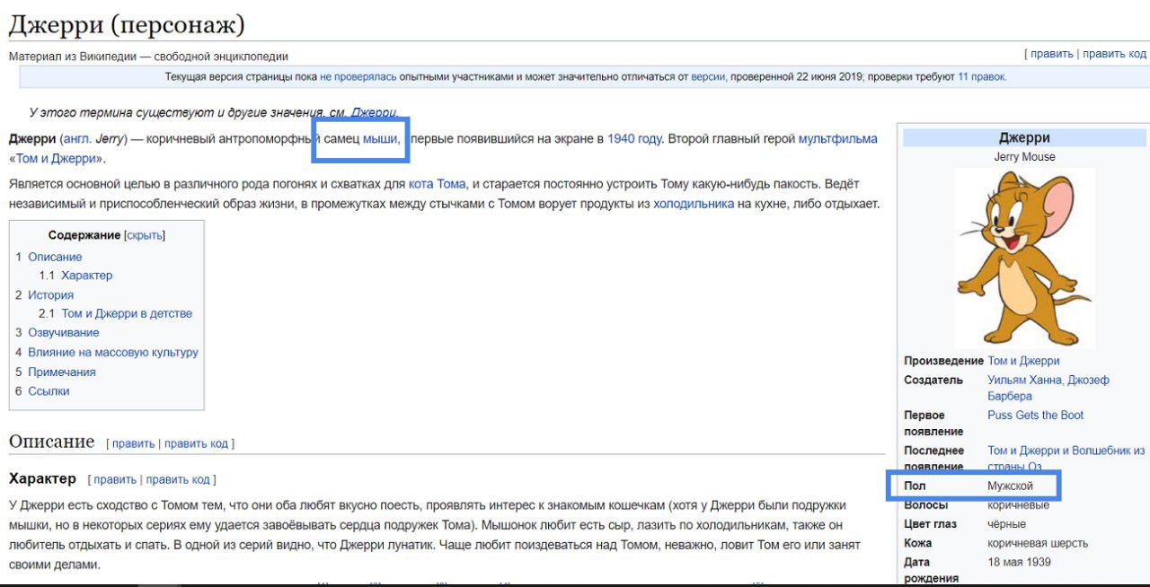Click infobox value 'коричневая шерсть'
Screen dimensions: 1150x587
click(x=1038, y=543)
